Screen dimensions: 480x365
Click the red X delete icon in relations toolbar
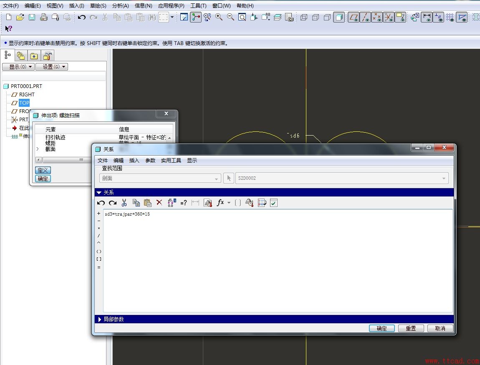(159, 203)
